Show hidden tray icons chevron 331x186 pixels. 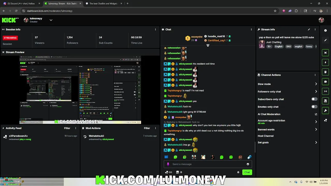pyautogui.click(x=290, y=182)
